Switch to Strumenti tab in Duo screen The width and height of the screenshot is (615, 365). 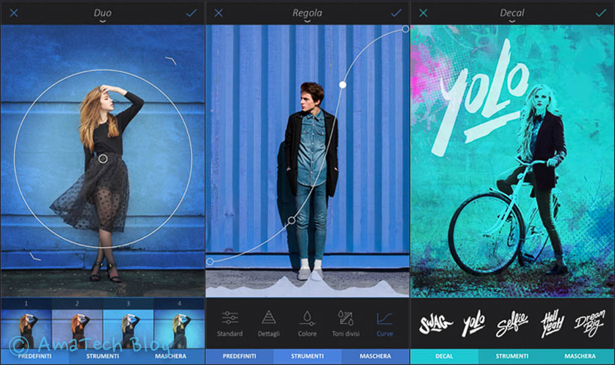102,356
